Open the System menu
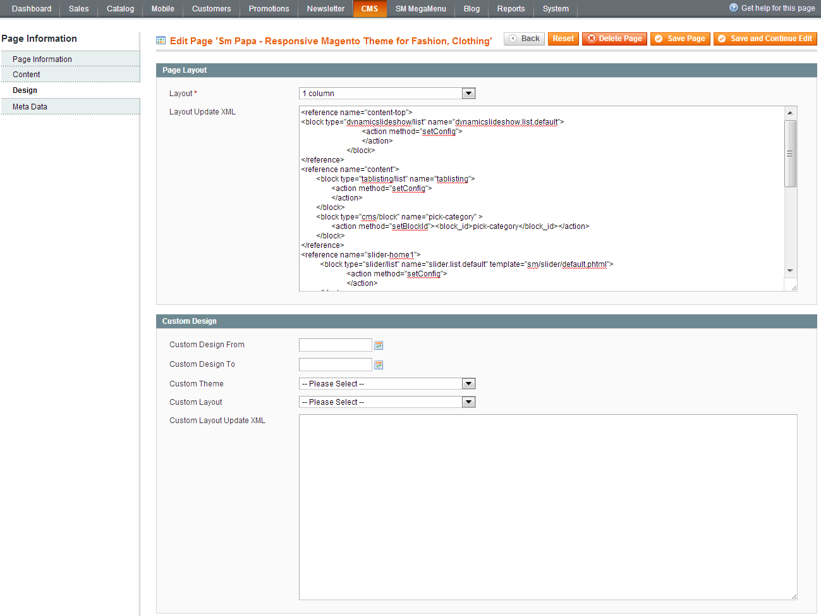The image size is (821, 616). [x=556, y=9]
